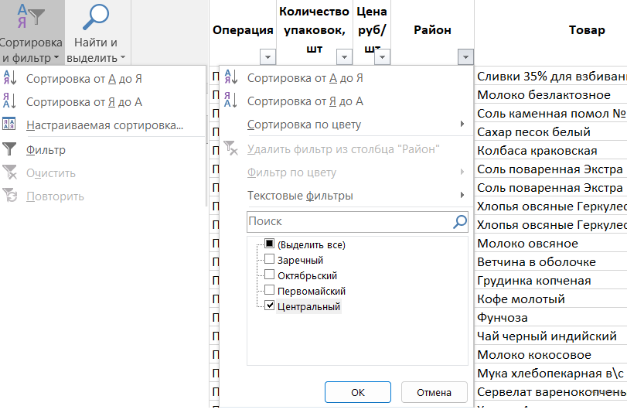Click the search magnifier icon in filter box
The width and height of the screenshot is (627, 413).
point(459,222)
